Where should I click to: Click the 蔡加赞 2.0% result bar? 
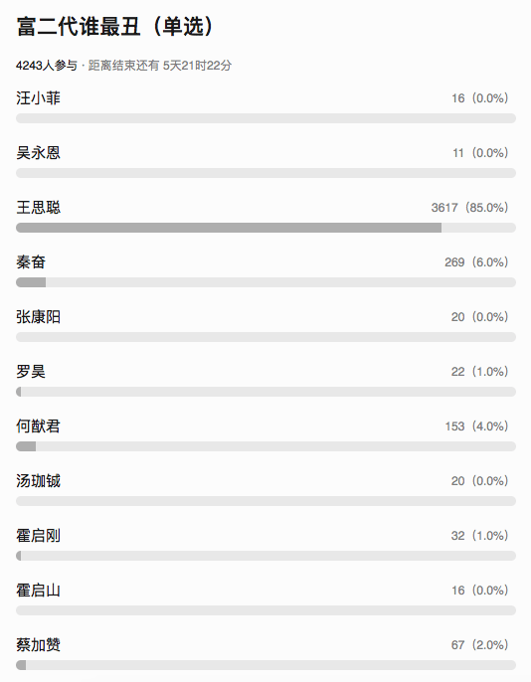(265, 665)
